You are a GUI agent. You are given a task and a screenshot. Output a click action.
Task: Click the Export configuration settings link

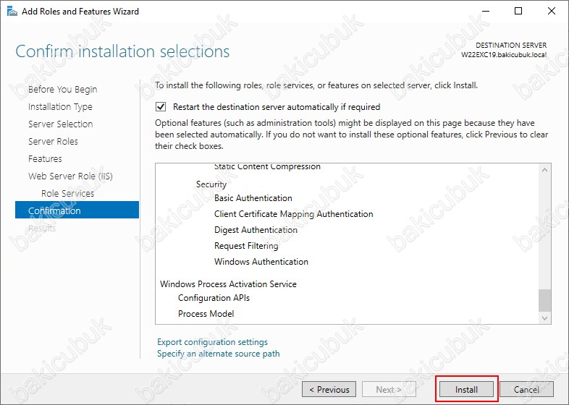pos(212,342)
